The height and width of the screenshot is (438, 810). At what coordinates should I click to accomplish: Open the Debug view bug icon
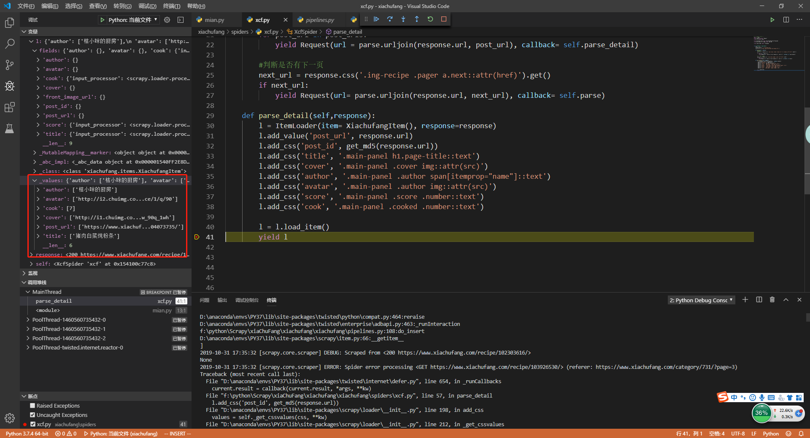tap(9, 86)
